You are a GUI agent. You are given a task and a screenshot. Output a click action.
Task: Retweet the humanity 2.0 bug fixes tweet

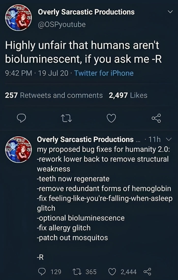(x=78, y=272)
